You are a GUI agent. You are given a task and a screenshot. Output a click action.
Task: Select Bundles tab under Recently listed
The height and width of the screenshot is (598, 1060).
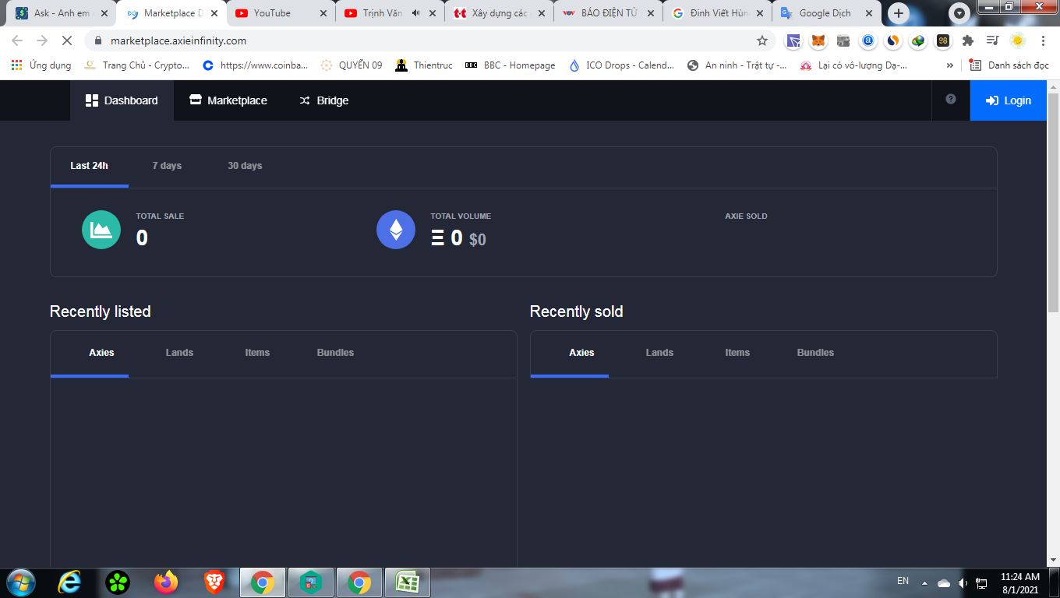click(335, 353)
